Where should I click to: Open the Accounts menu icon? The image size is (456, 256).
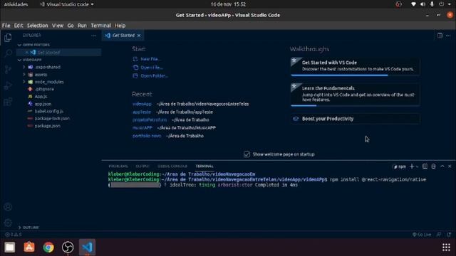8,207
